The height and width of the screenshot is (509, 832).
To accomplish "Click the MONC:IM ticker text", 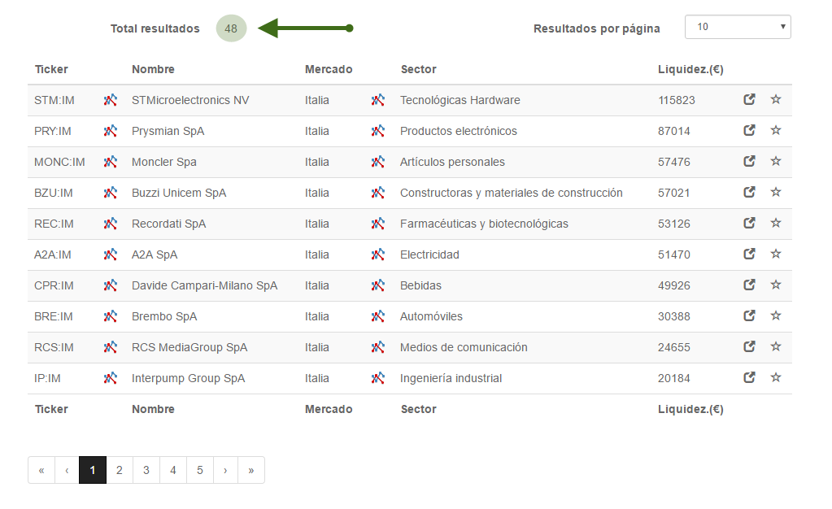I will (59, 162).
